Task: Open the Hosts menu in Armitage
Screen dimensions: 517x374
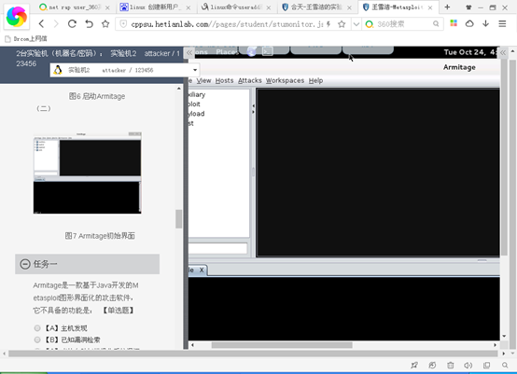Action: [x=224, y=80]
